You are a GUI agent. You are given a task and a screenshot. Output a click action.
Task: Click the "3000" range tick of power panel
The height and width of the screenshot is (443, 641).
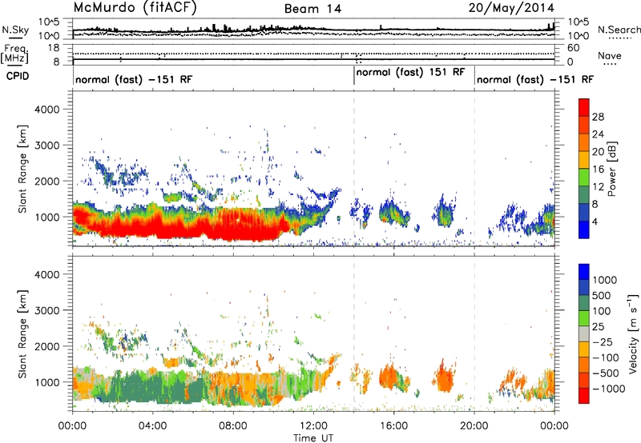click(x=47, y=146)
